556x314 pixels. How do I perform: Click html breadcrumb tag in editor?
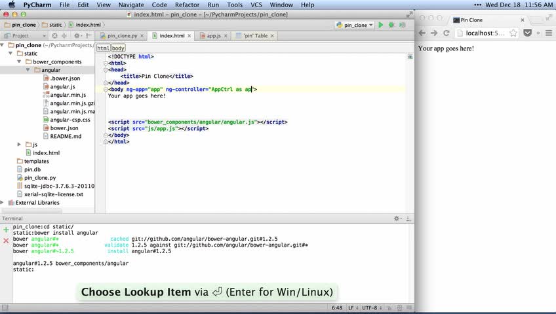click(x=103, y=48)
